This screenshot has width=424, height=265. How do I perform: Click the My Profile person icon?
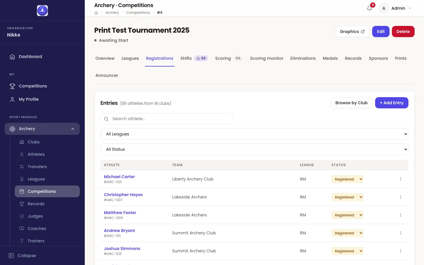coord(12,99)
